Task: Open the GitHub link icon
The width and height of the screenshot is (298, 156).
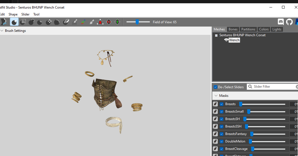Action: coord(289,22)
